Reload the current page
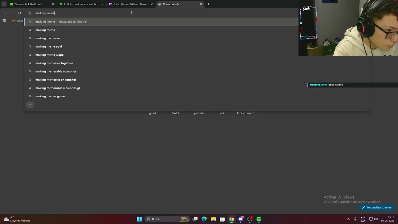The height and width of the screenshot is (224, 398). (x=20, y=13)
